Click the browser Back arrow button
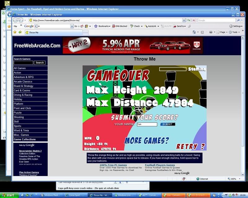This screenshot has height=198, width=248. coord(15,20)
